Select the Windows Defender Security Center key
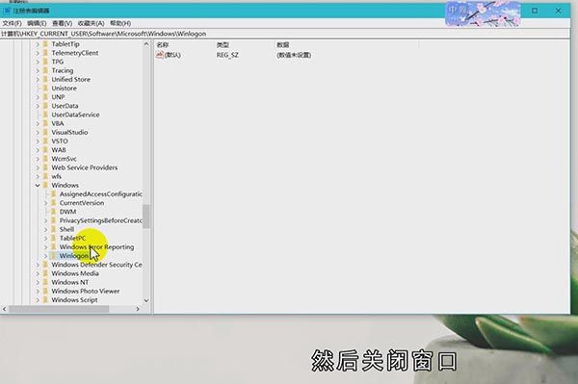578x384 pixels. tap(96, 265)
